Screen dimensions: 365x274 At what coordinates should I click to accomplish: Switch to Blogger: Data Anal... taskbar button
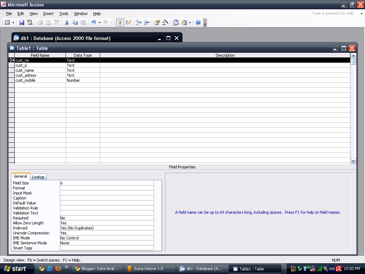pos(97,269)
